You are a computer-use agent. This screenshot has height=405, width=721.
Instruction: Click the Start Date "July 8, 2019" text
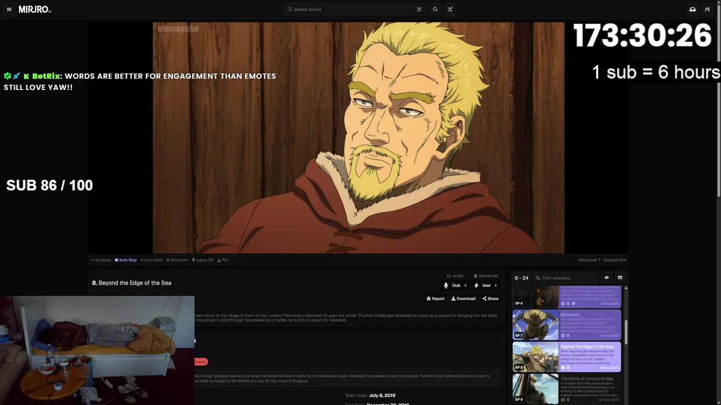click(x=382, y=395)
